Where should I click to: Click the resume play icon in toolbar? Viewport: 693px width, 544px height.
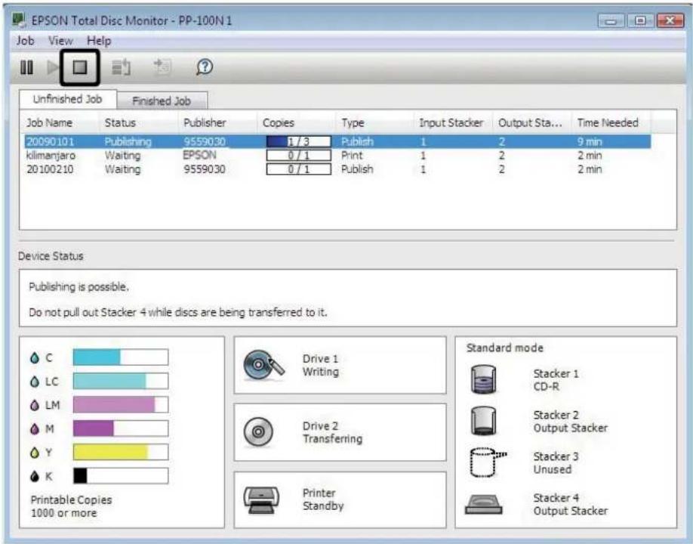53,68
